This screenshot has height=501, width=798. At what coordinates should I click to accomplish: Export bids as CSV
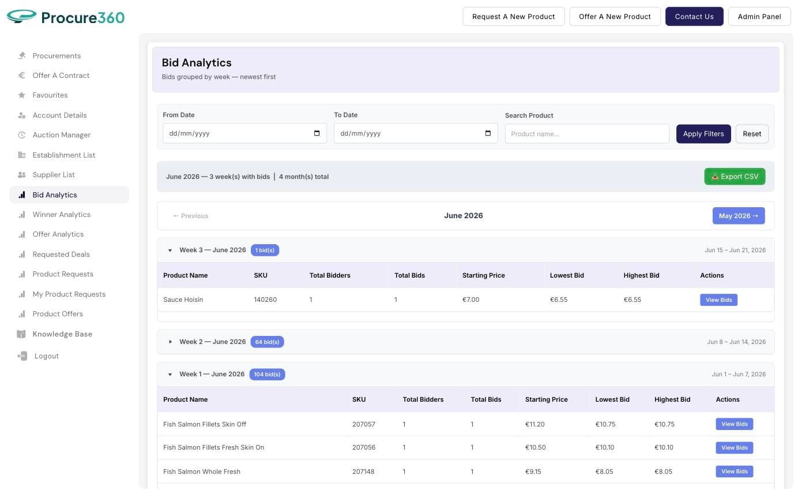(x=735, y=177)
